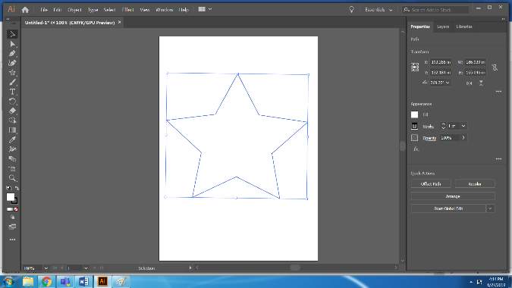This screenshot has width=512, height=288.
Task: Click the Offset Path button
Action: [431, 184]
